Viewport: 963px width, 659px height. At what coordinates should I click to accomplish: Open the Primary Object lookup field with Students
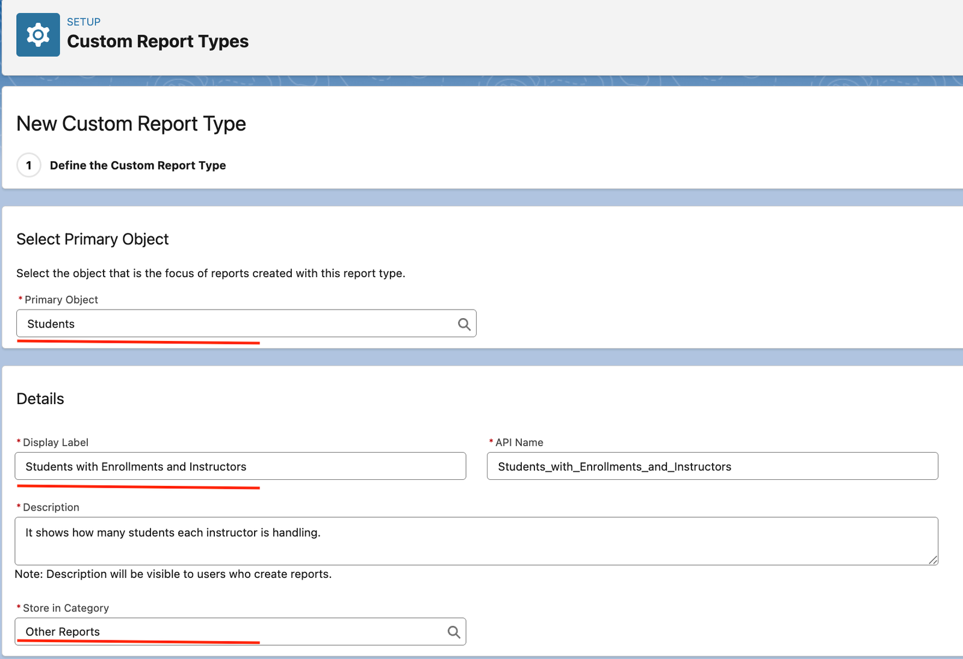[x=235, y=324]
